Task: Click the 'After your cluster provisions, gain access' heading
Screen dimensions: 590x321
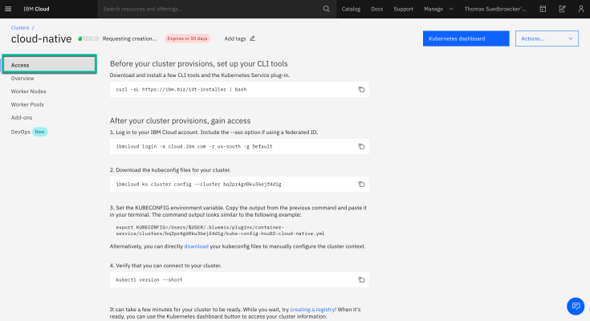Action: coord(180,121)
